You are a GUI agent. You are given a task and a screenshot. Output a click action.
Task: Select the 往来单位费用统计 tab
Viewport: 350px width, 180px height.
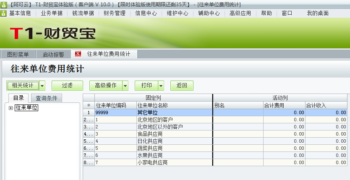109,54
